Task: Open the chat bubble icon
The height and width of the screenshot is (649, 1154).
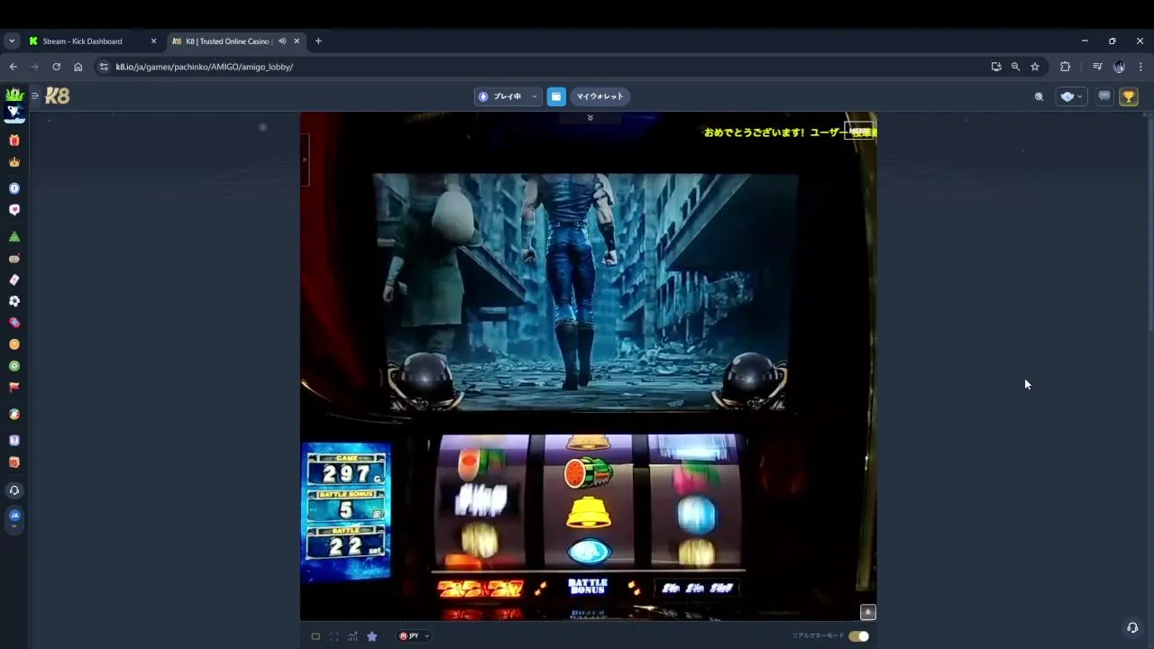Action: coord(1104,96)
